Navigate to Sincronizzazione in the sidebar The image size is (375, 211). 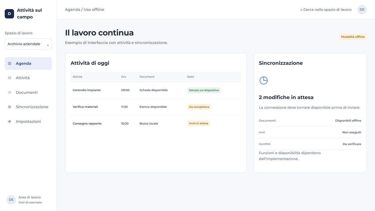[28, 107]
